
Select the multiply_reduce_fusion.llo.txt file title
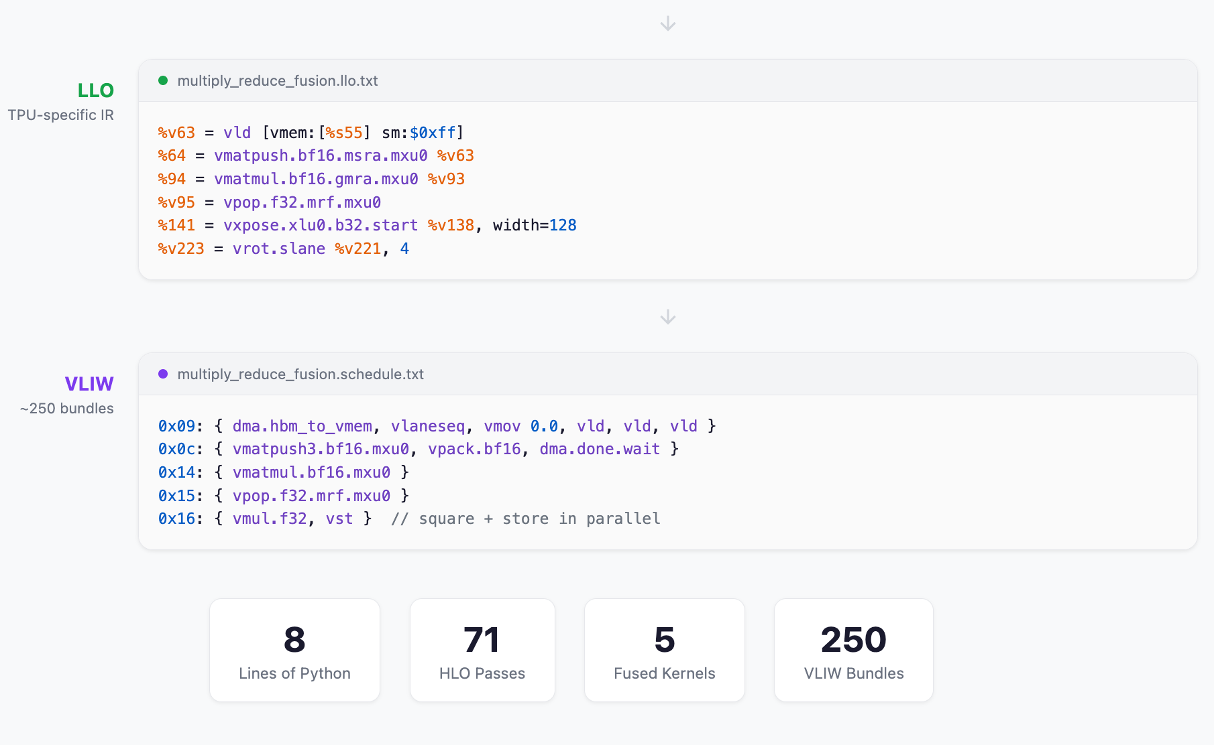(x=278, y=80)
